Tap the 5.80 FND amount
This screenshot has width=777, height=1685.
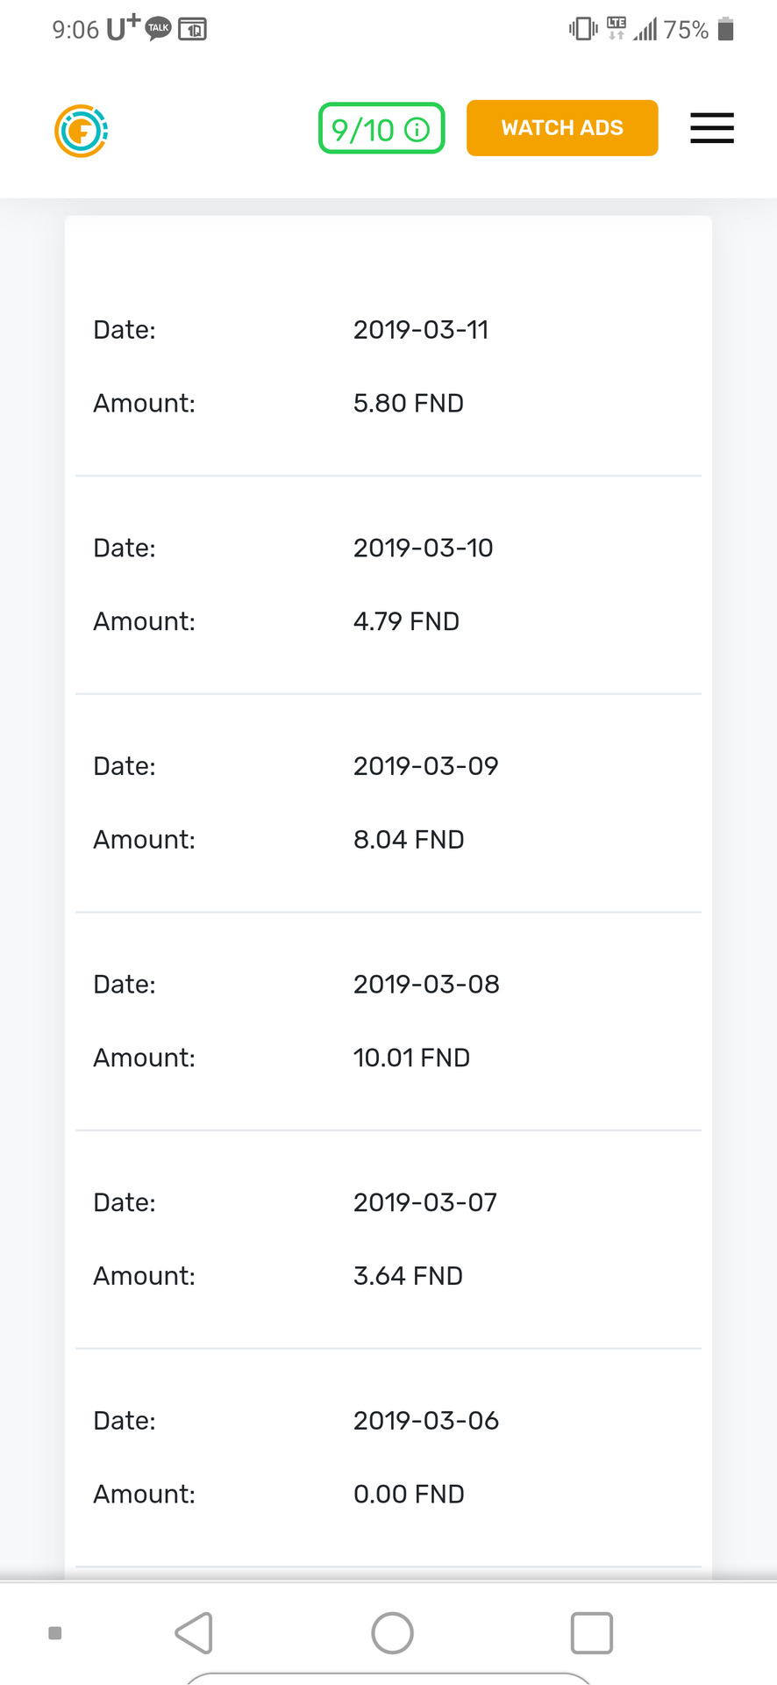pos(409,404)
